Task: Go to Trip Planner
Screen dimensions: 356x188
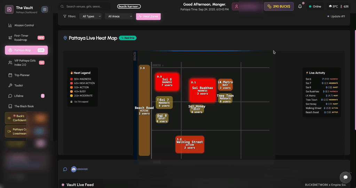Action: click(26, 75)
